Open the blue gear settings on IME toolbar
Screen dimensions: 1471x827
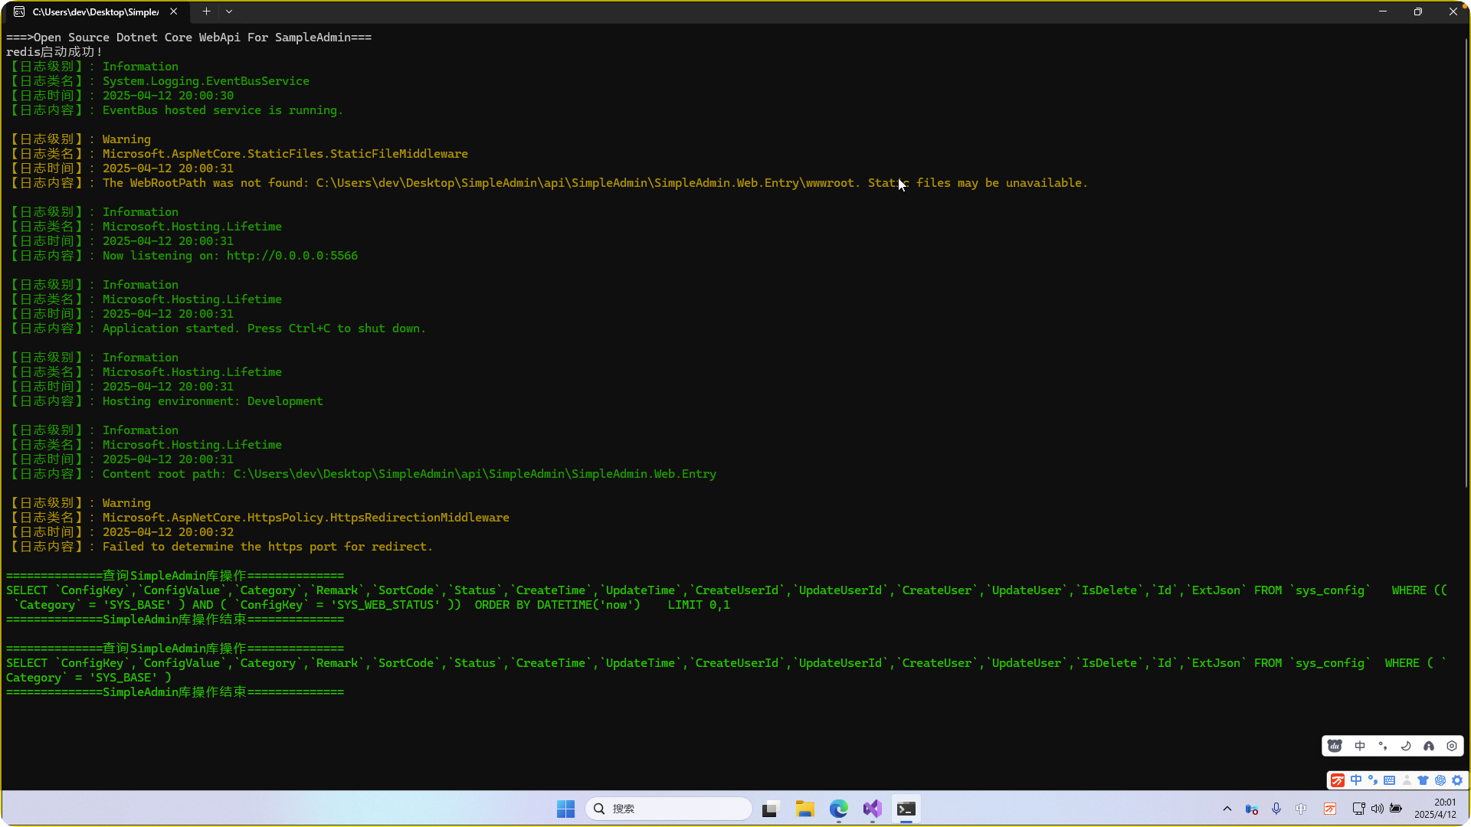1457,780
